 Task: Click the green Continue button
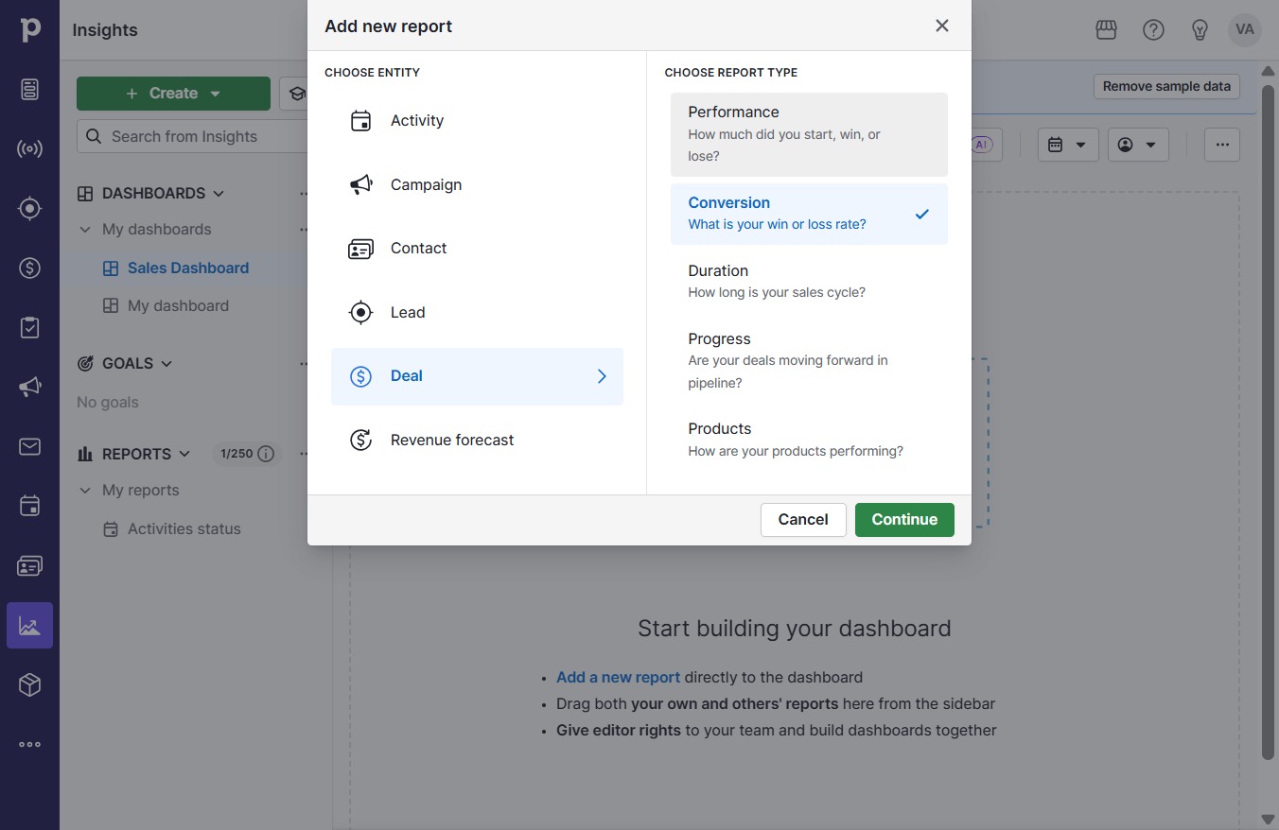click(904, 520)
